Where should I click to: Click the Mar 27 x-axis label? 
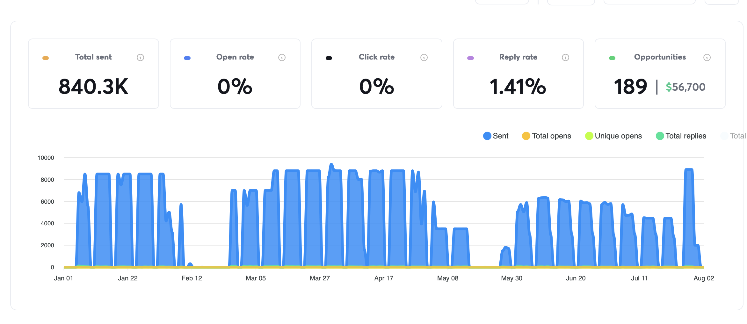click(x=320, y=278)
